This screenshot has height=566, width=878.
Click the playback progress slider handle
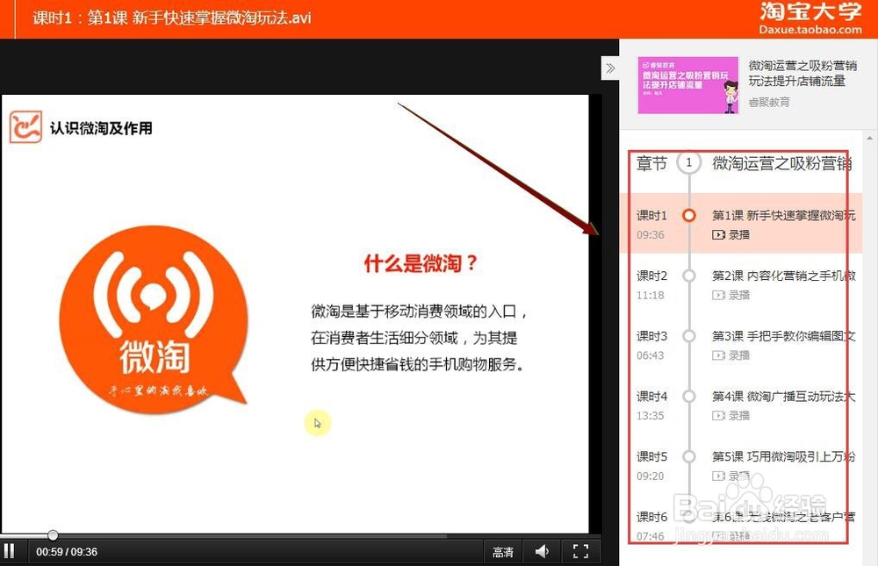click(53, 535)
